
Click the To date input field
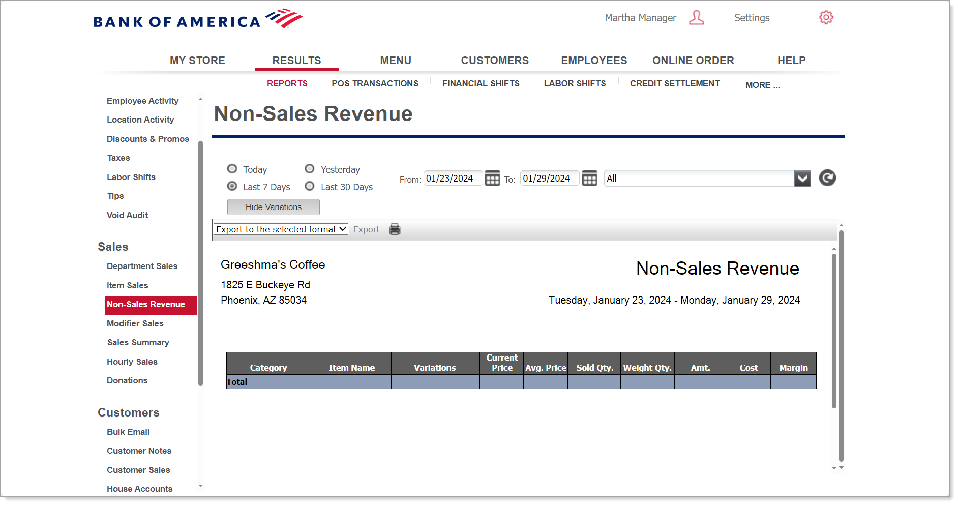[x=550, y=179]
